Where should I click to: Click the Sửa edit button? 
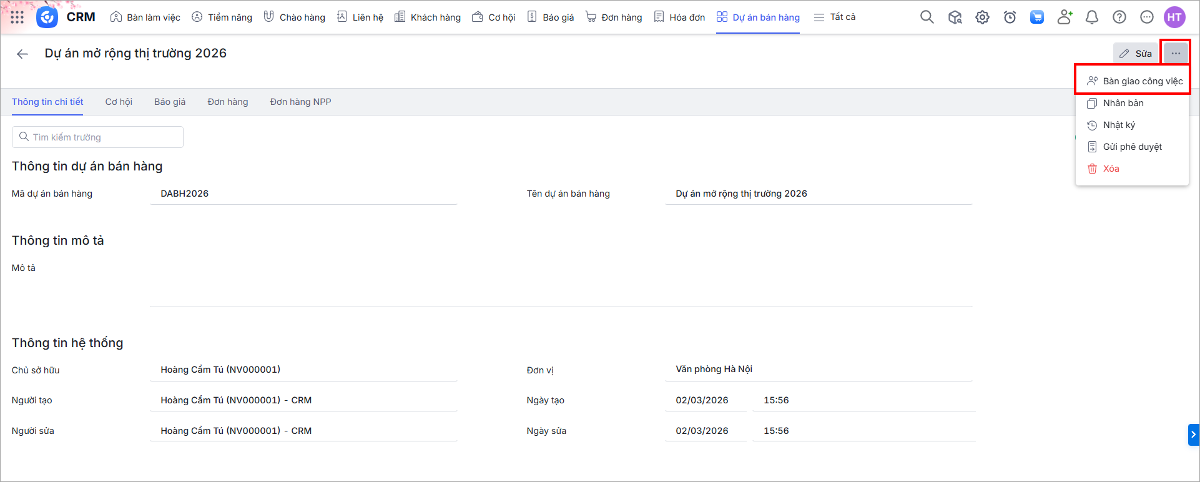coord(1136,54)
